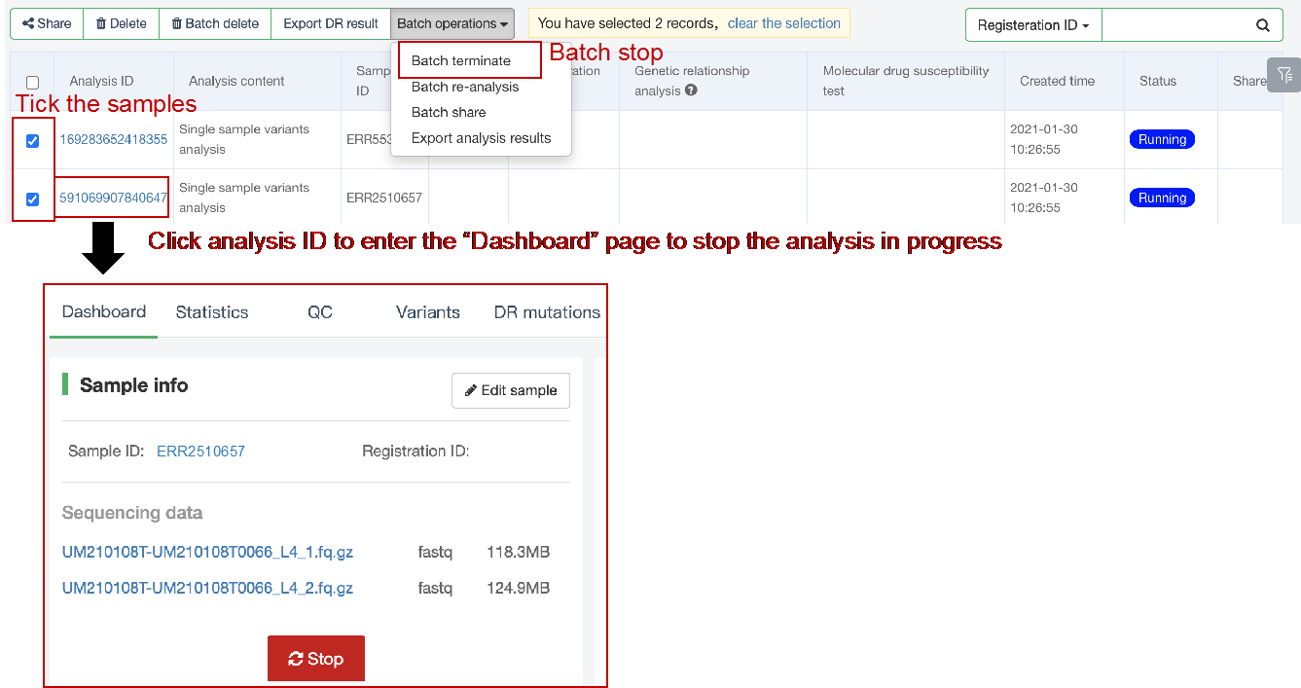1301x688 pixels.
Task: Click the Share toolbar button
Action: click(47, 23)
